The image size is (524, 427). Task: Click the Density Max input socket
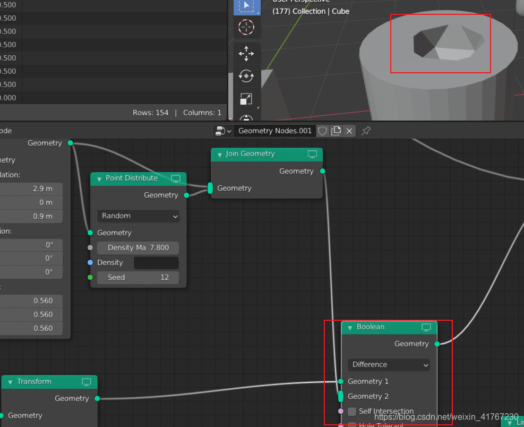coord(90,248)
